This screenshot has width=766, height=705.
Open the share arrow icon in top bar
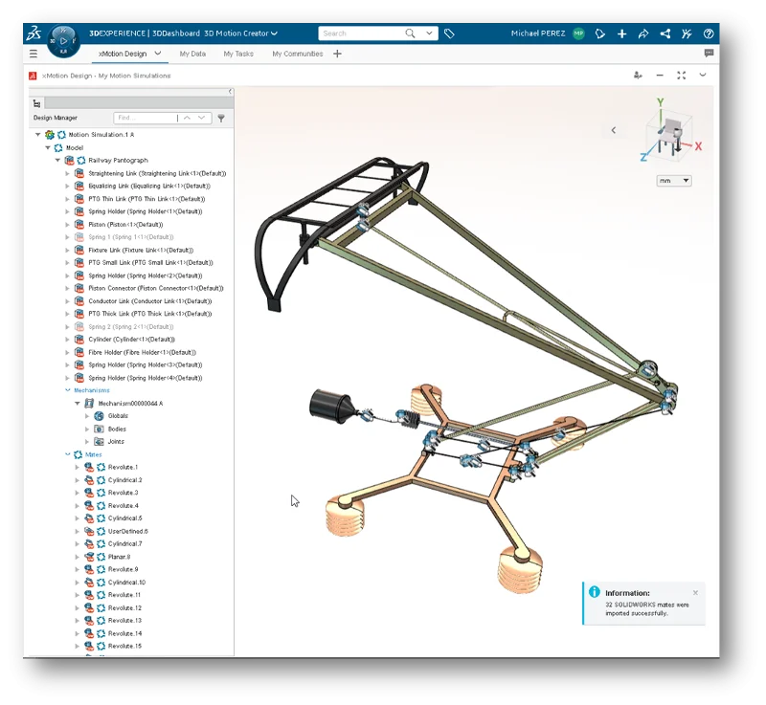643,33
